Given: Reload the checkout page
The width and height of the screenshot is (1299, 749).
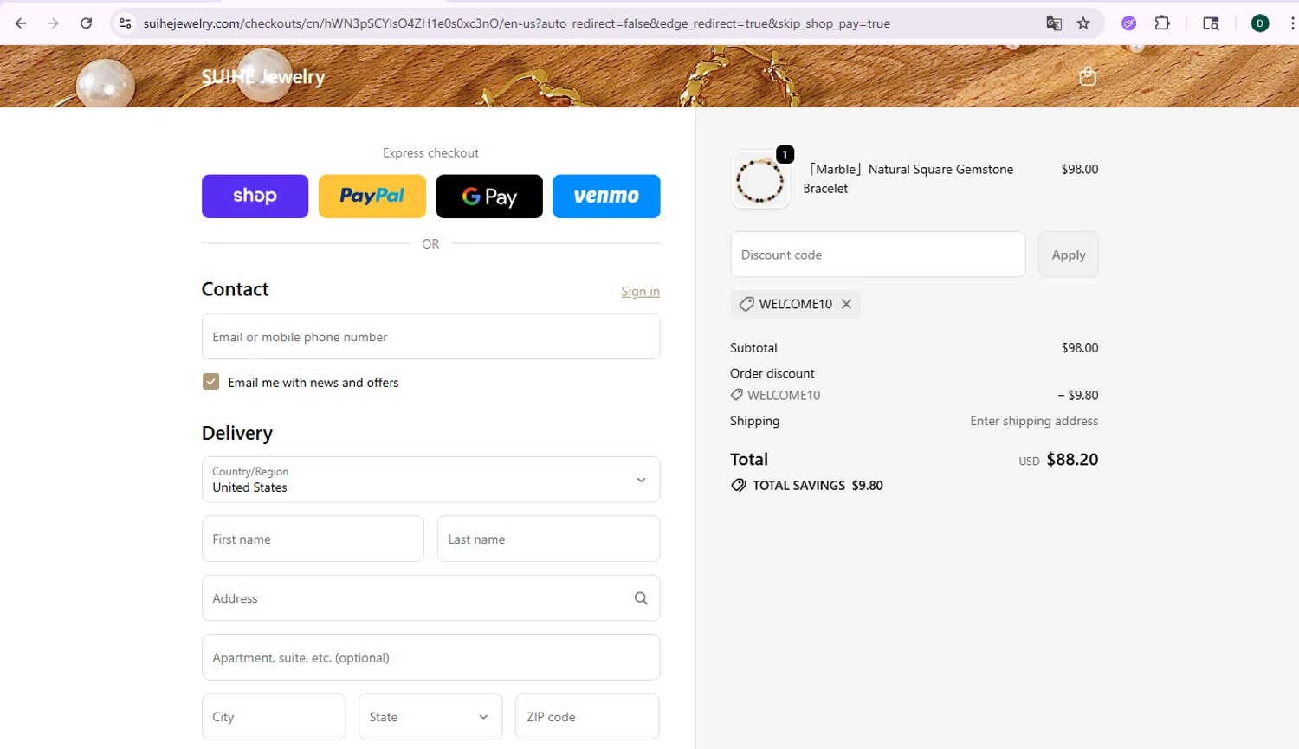Looking at the screenshot, I should [x=87, y=23].
